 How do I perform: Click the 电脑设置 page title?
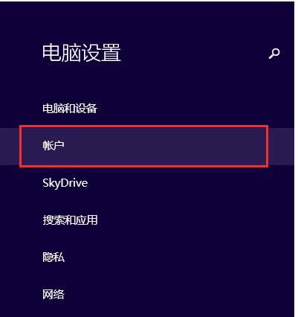point(82,53)
